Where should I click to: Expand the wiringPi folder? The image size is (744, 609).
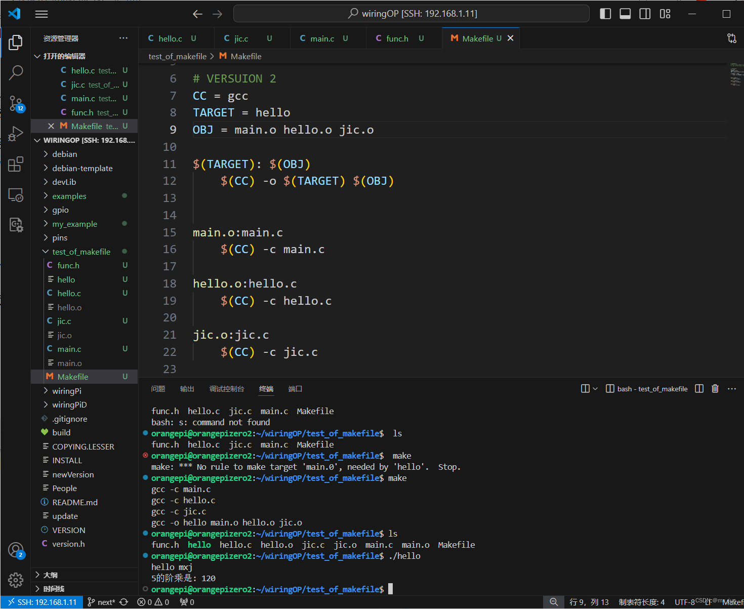point(84,391)
